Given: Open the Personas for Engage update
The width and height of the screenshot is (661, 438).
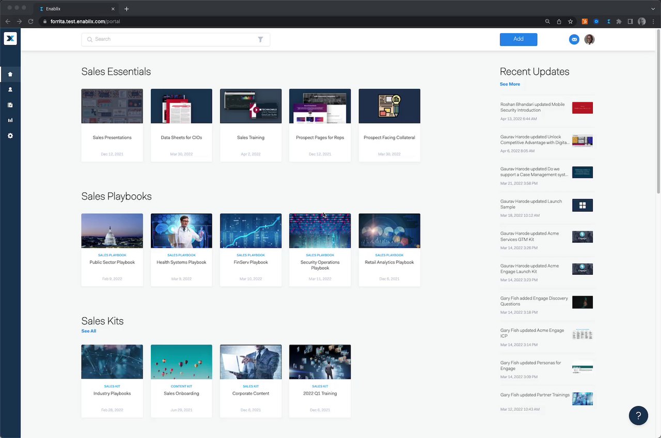Looking at the screenshot, I should (x=546, y=369).
